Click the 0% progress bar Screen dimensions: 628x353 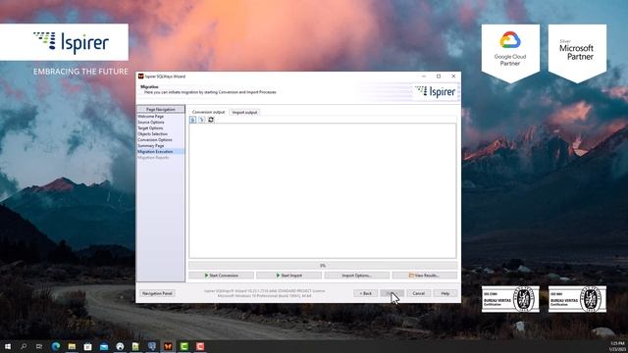pos(323,266)
